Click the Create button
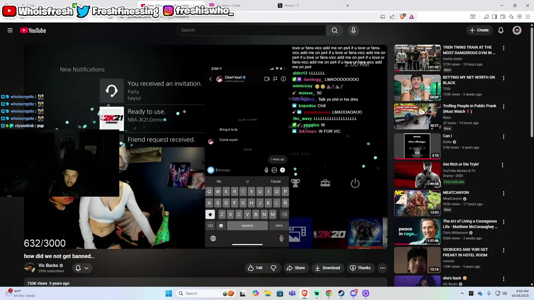The height and width of the screenshot is (300, 534). point(479,30)
